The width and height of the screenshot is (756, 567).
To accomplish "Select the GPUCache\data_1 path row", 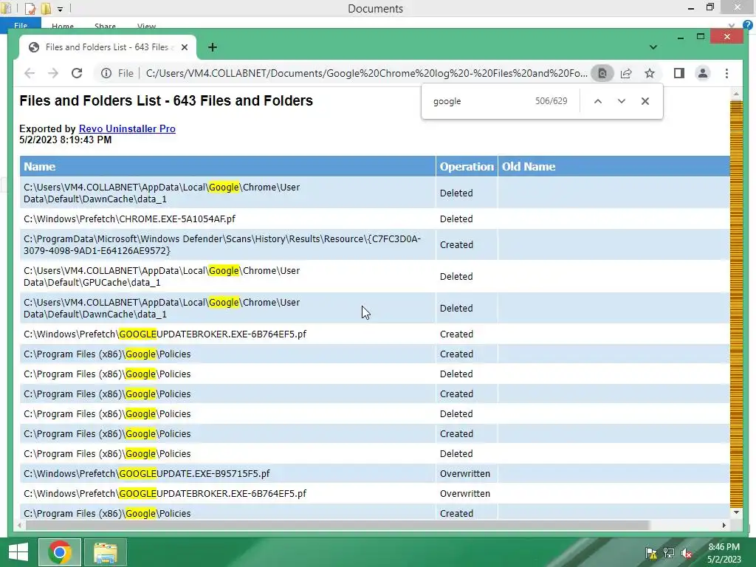I will pyautogui.click(x=374, y=277).
